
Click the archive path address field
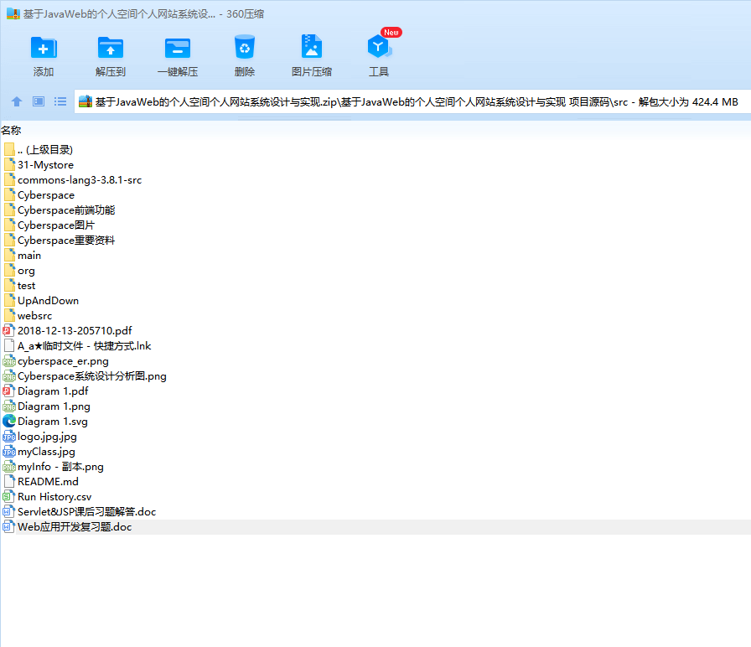tap(412, 101)
